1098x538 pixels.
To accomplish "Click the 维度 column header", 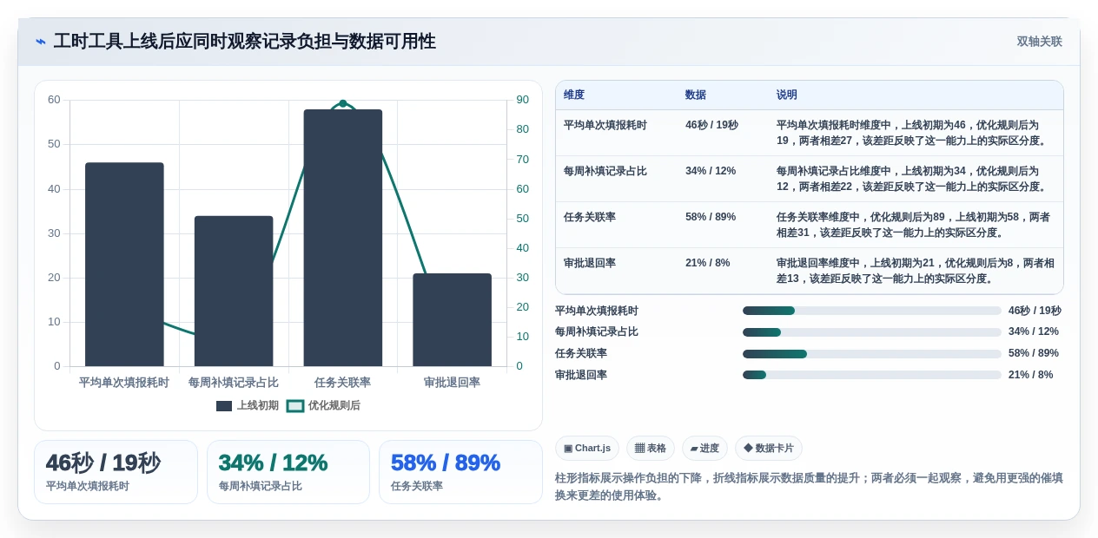I will (x=574, y=95).
